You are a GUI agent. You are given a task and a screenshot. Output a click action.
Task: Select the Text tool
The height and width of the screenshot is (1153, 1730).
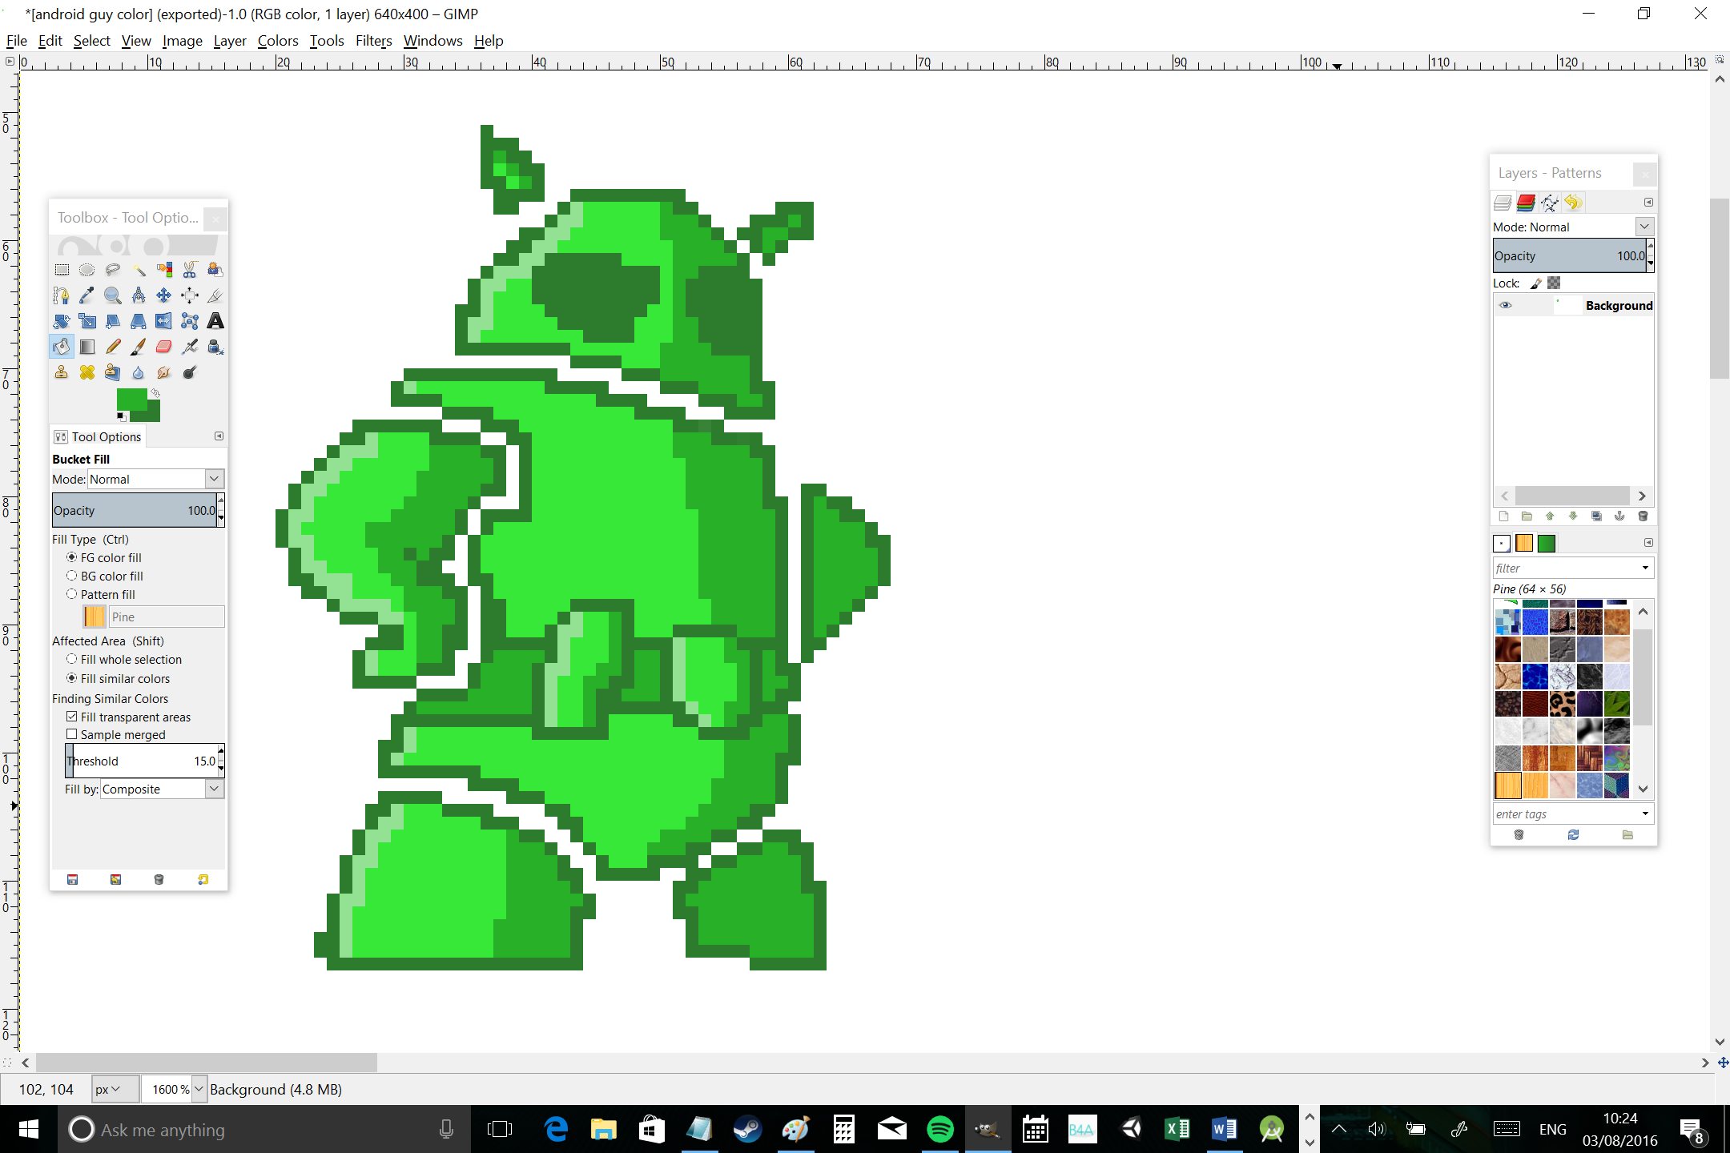pos(215,320)
